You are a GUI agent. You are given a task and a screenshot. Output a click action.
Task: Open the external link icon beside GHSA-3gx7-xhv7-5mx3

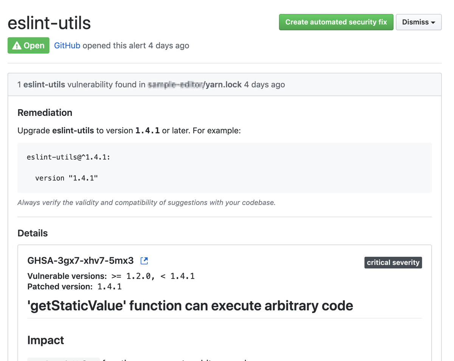[144, 261]
